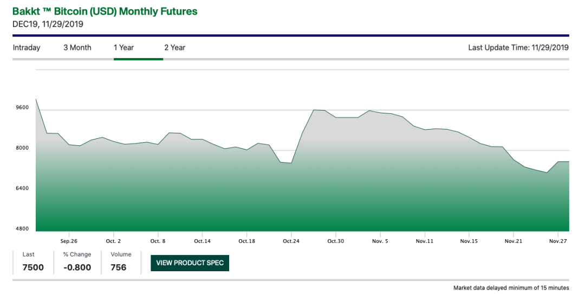Image resolution: width=585 pixels, height=294 pixels.
Task: Click the Sep.26 date axis label
Action: pos(69,241)
